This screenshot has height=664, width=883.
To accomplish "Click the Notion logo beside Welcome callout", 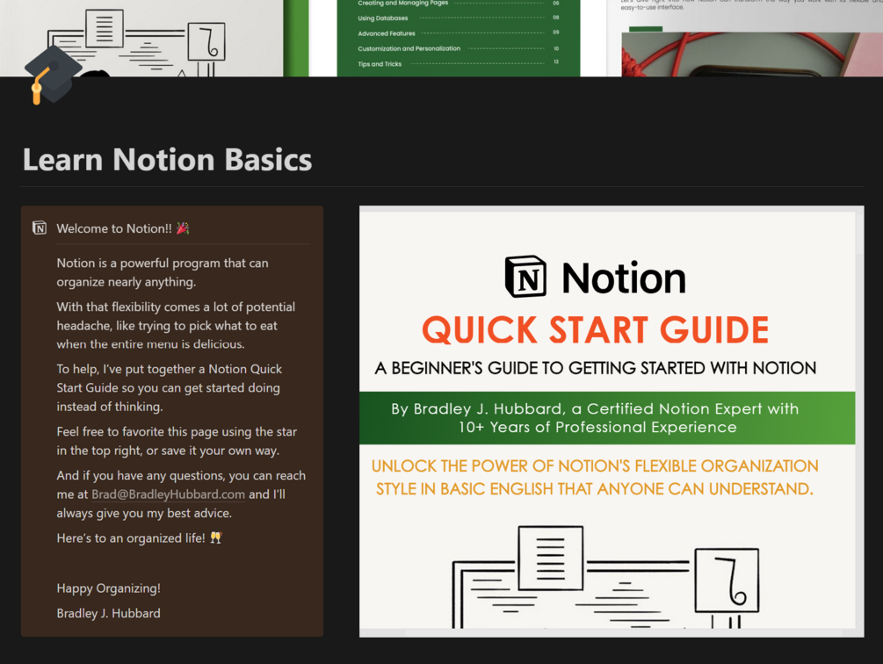I will coord(40,227).
